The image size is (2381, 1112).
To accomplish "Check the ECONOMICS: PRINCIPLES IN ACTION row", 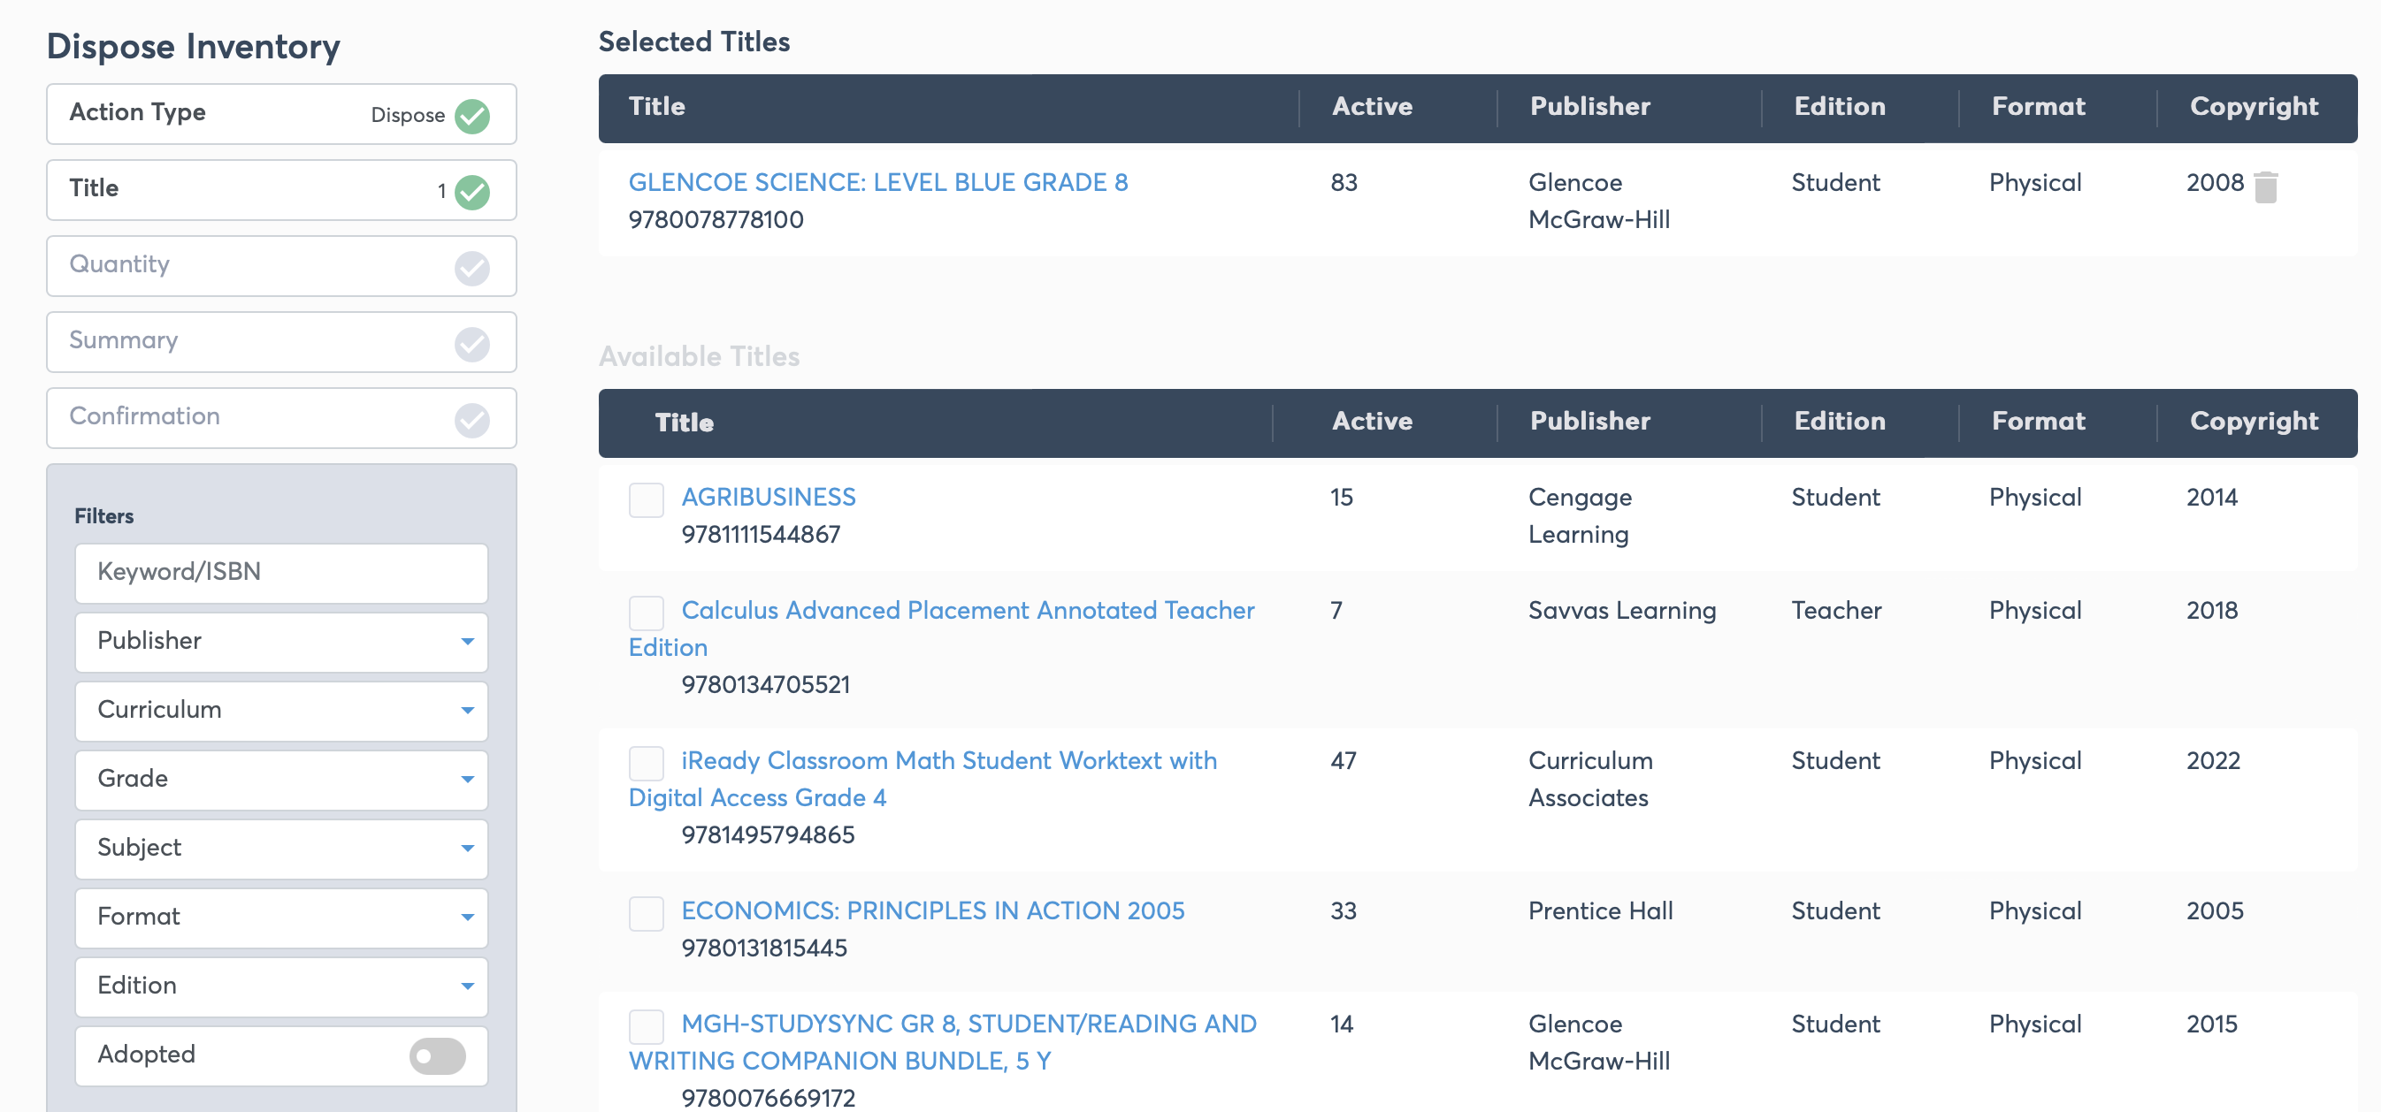I will pyautogui.click(x=646, y=912).
